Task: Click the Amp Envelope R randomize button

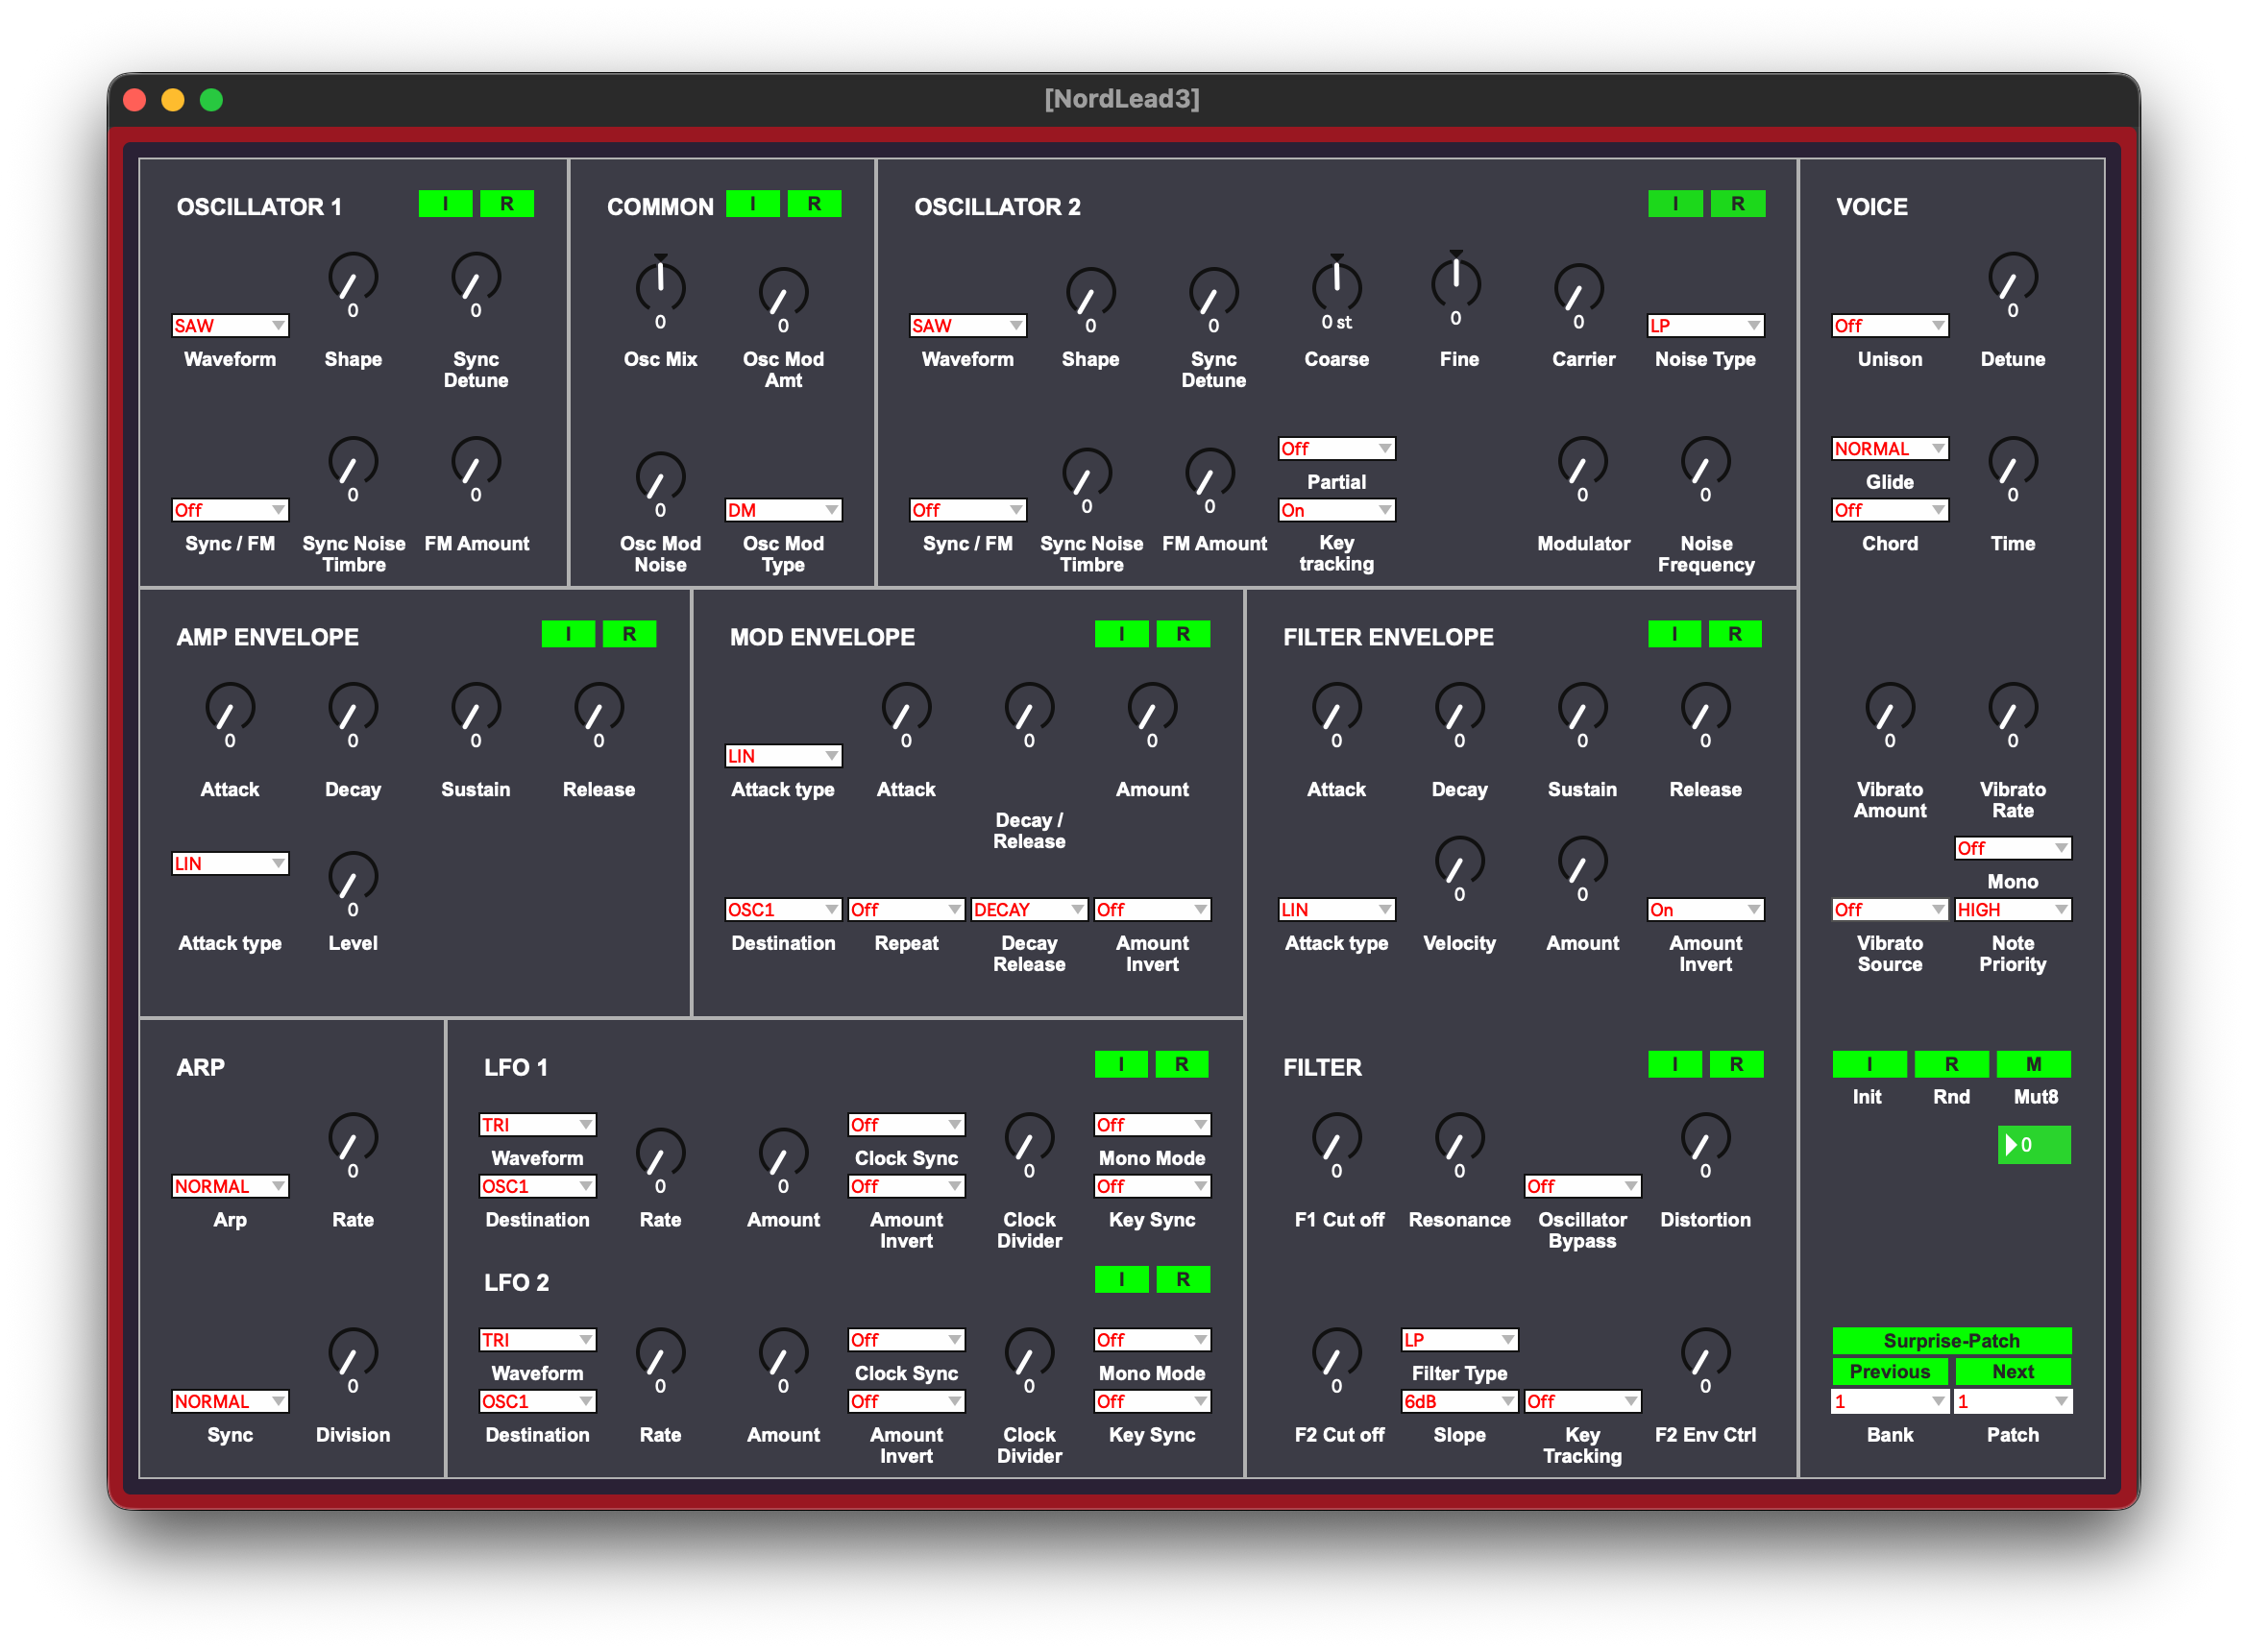Action: 629,634
